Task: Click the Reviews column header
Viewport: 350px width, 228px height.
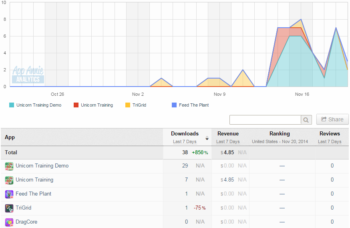Action: 330,133
